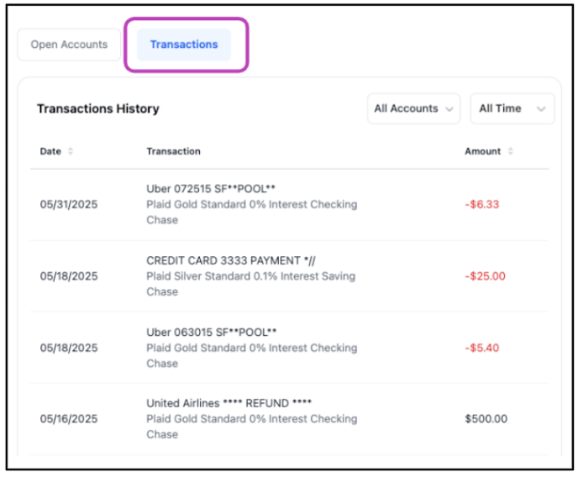Click the $500.00 refund amount
Screen dimensions: 578x477
tap(486, 419)
